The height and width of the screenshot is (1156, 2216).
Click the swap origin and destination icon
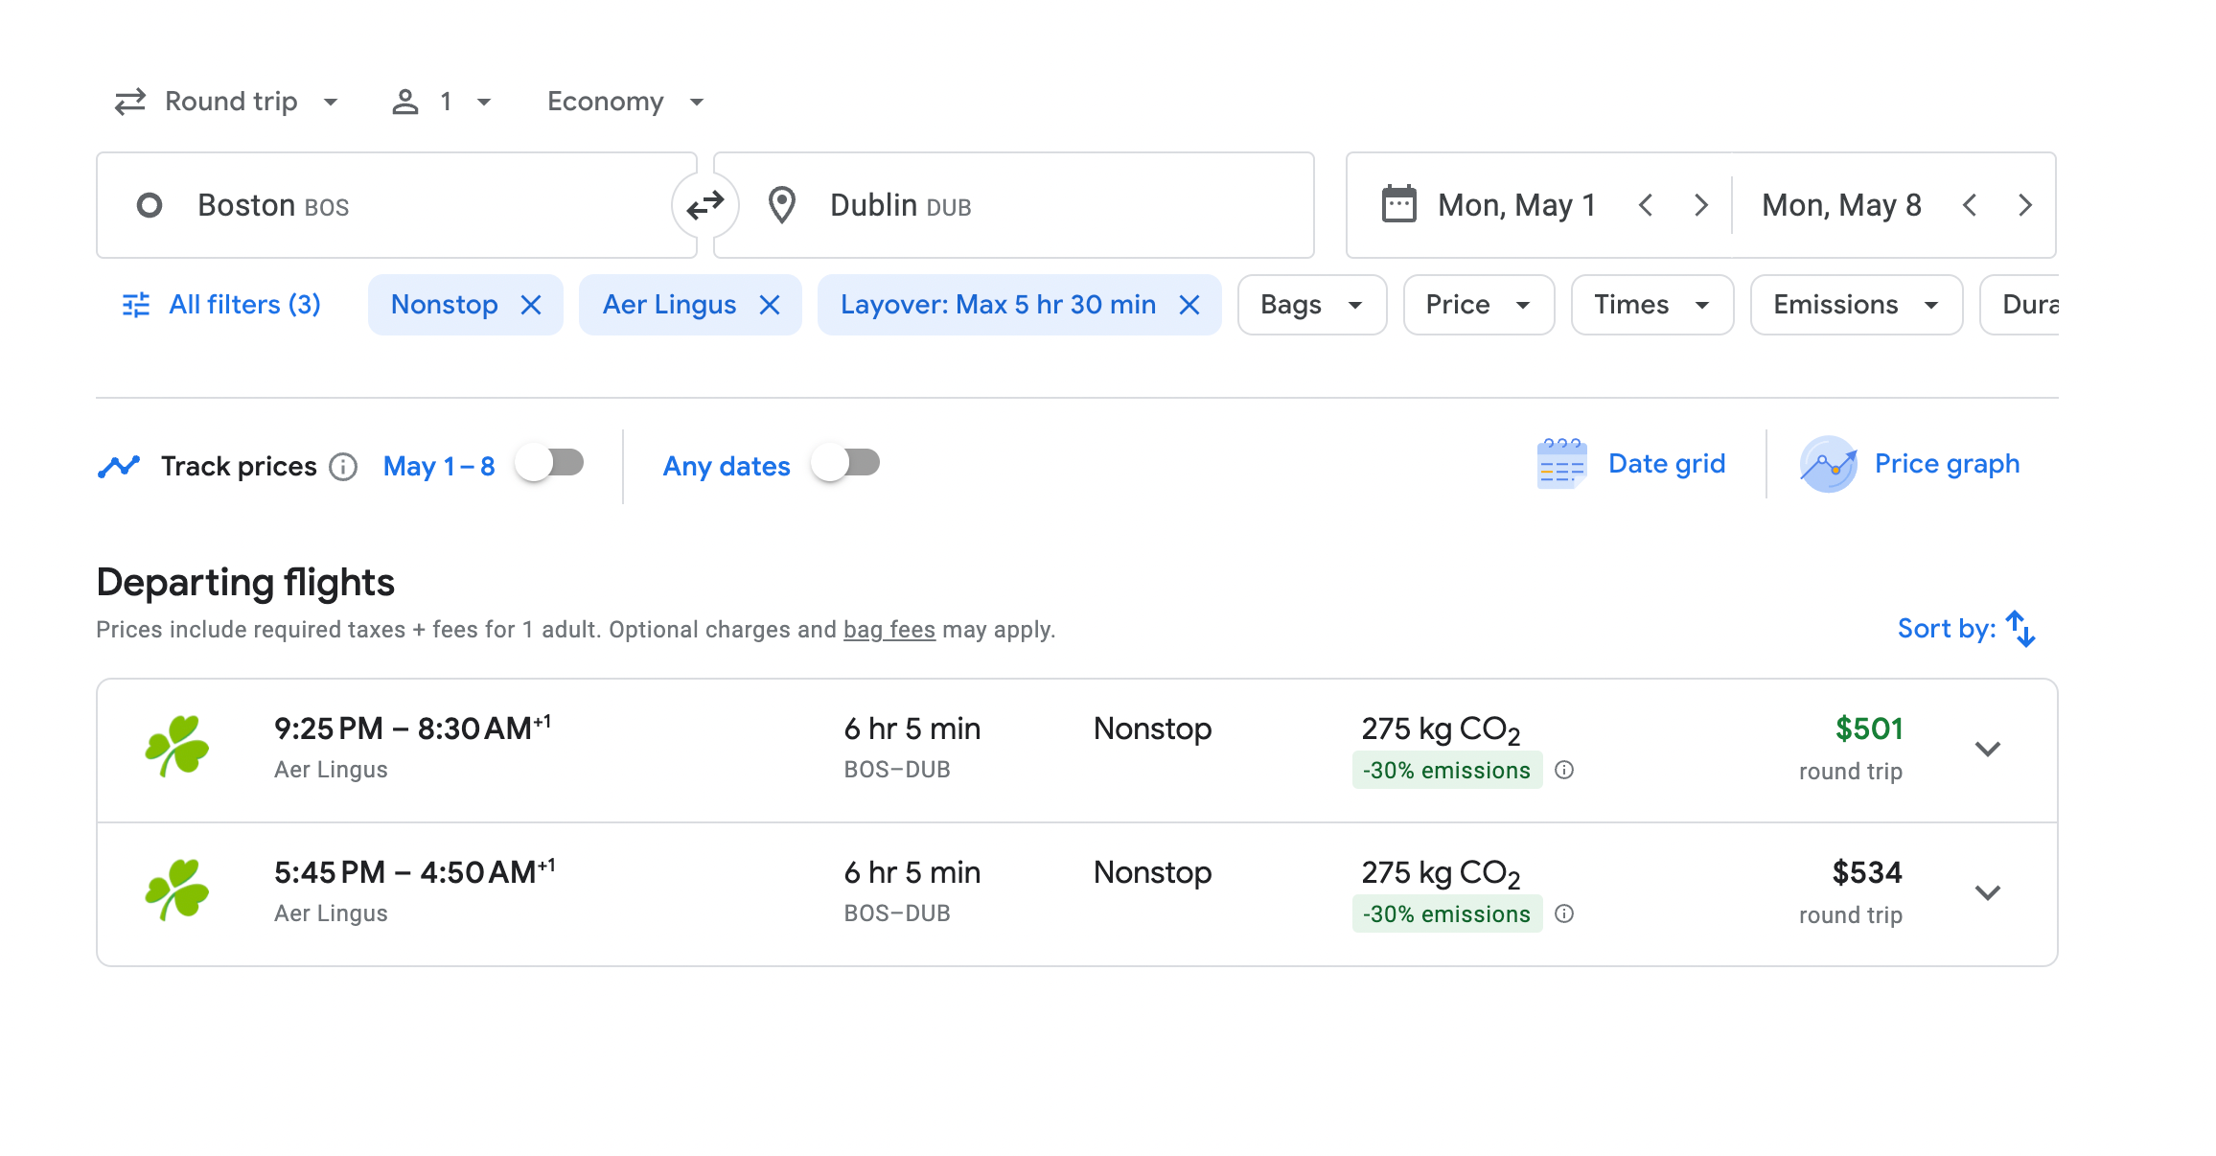click(x=705, y=205)
